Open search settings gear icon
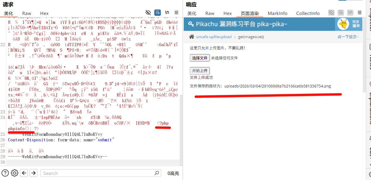The height and width of the screenshot is (180, 371). (14, 173)
